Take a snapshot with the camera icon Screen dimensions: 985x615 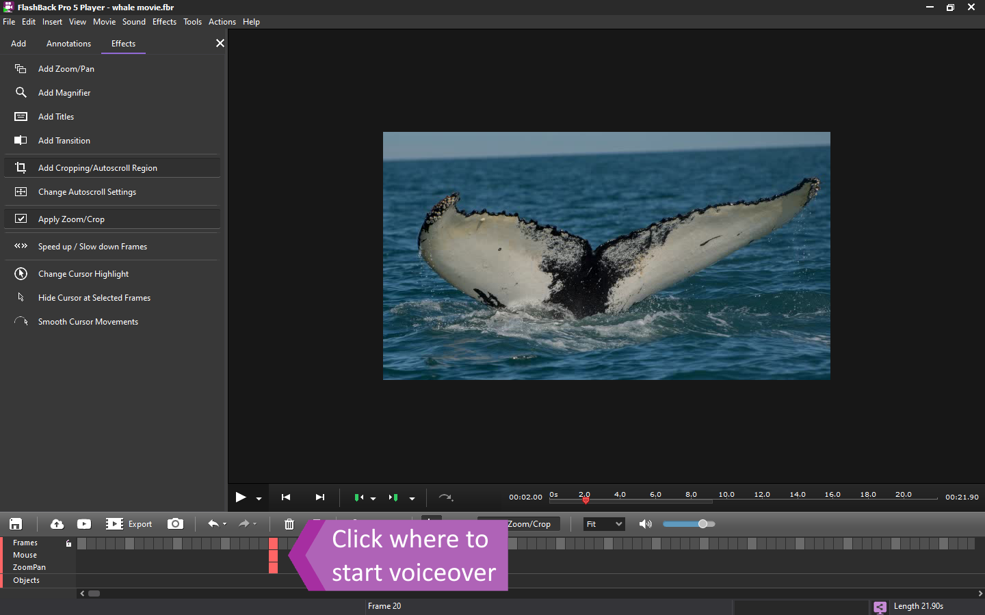click(x=176, y=523)
